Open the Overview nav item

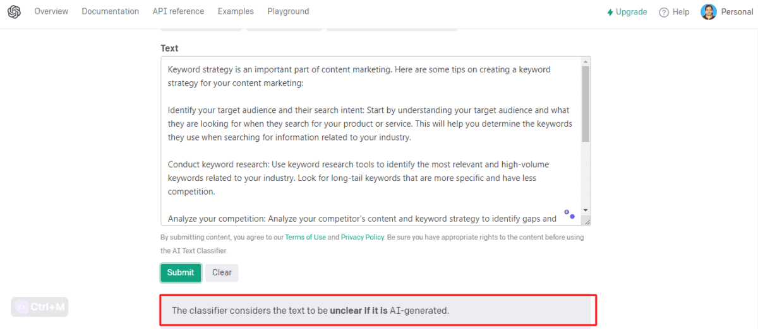tap(51, 11)
